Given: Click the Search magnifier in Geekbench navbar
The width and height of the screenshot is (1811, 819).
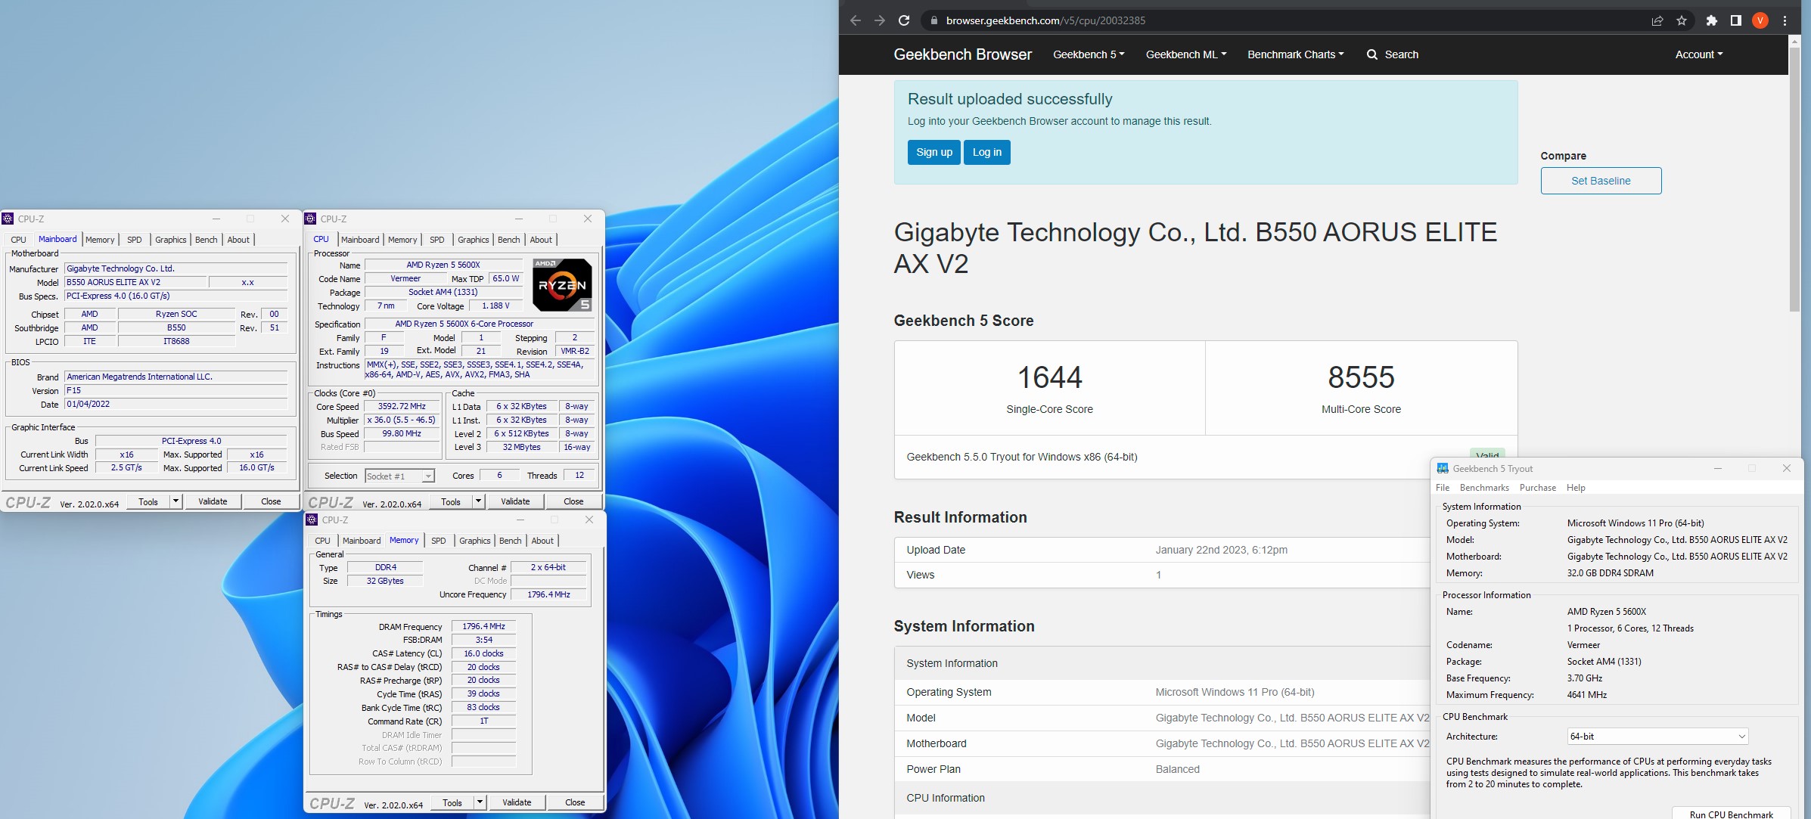Looking at the screenshot, I should point(1371,54).
